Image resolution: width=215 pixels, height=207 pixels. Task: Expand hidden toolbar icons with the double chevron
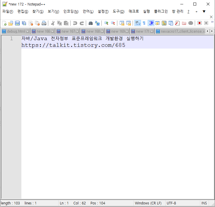coord(212,22)
